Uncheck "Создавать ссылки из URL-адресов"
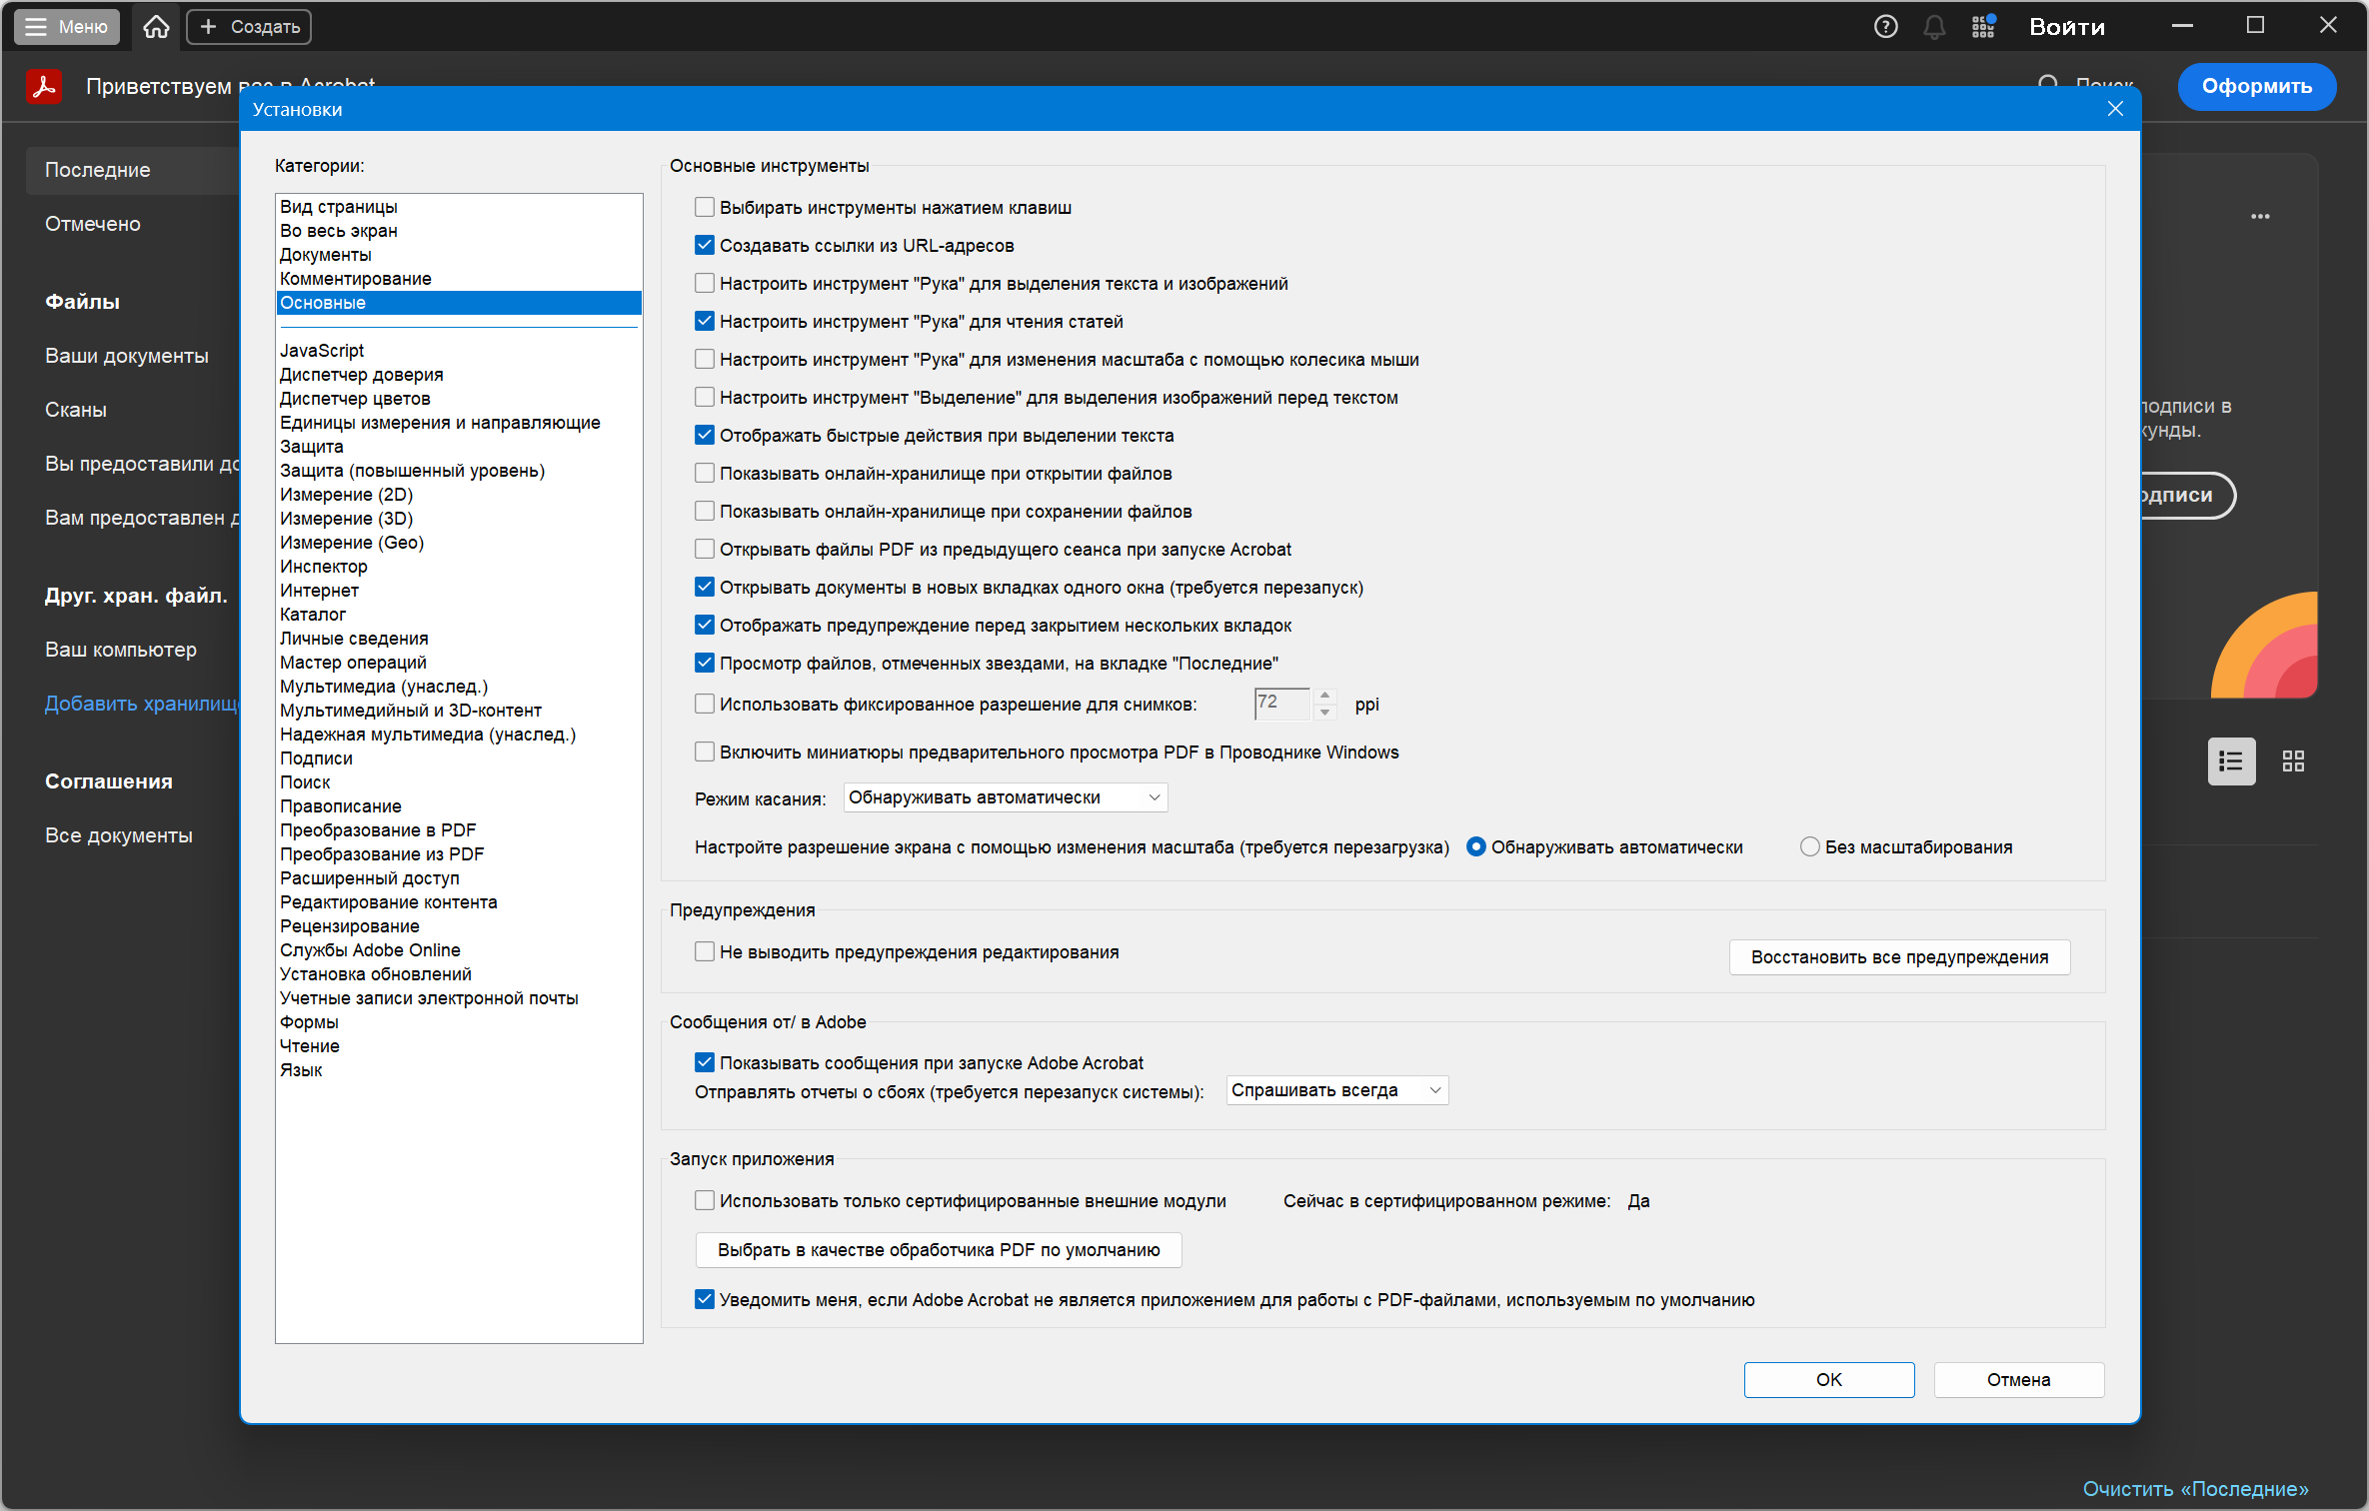The image size is (2369, 1511). pyautogui.click(x=705, y=246)
